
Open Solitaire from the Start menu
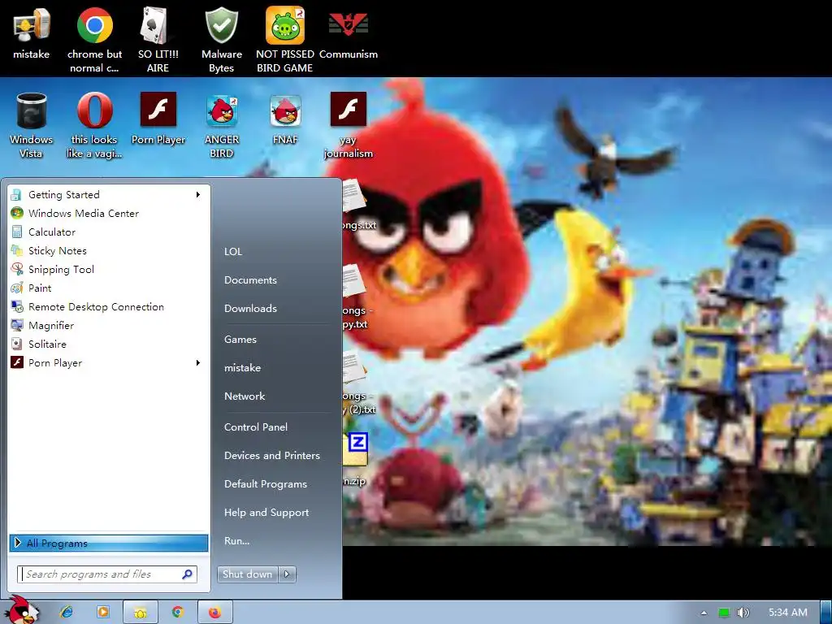(x=109, y=344)
